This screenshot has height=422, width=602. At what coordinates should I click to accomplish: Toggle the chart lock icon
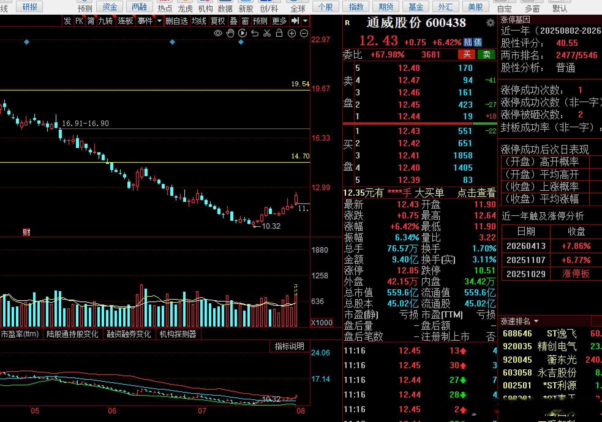[279, 33]
